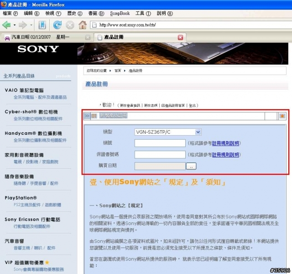Click Sony會員專屬購物優惠服務 sublink
The width and height of the screenshot is (292, 274).
(39, 269)
